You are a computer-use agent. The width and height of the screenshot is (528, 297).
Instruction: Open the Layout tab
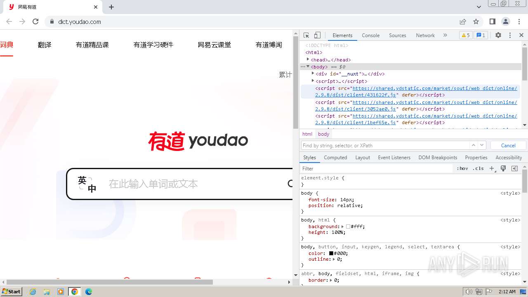click(363, 158)
